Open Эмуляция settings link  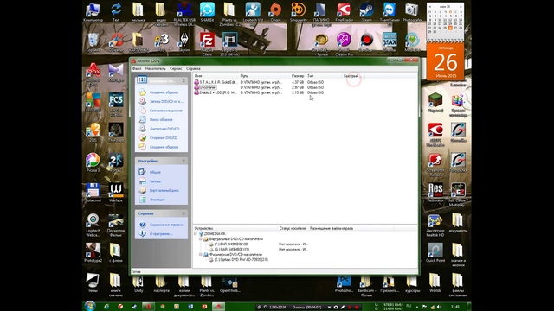[x=158, y=200]
